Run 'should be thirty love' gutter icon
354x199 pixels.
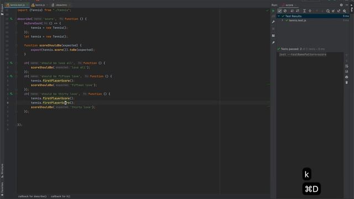pyautogui.click(x=11, y=94)
